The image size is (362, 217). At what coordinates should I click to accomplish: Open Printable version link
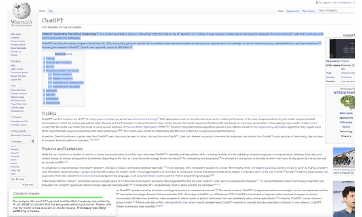[x=19, y=125]
